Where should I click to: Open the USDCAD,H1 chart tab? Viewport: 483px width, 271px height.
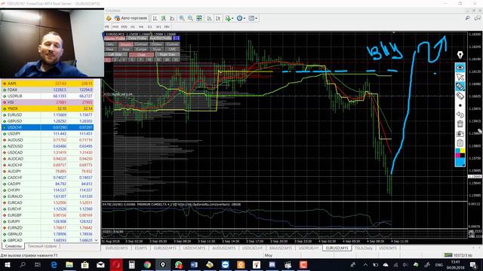pos(252,248)
